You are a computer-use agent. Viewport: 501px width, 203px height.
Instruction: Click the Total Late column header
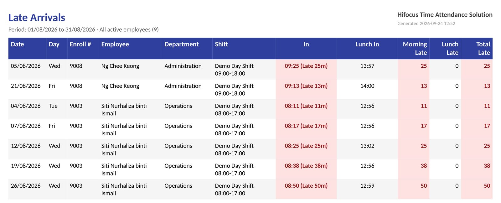pos(477,49)
